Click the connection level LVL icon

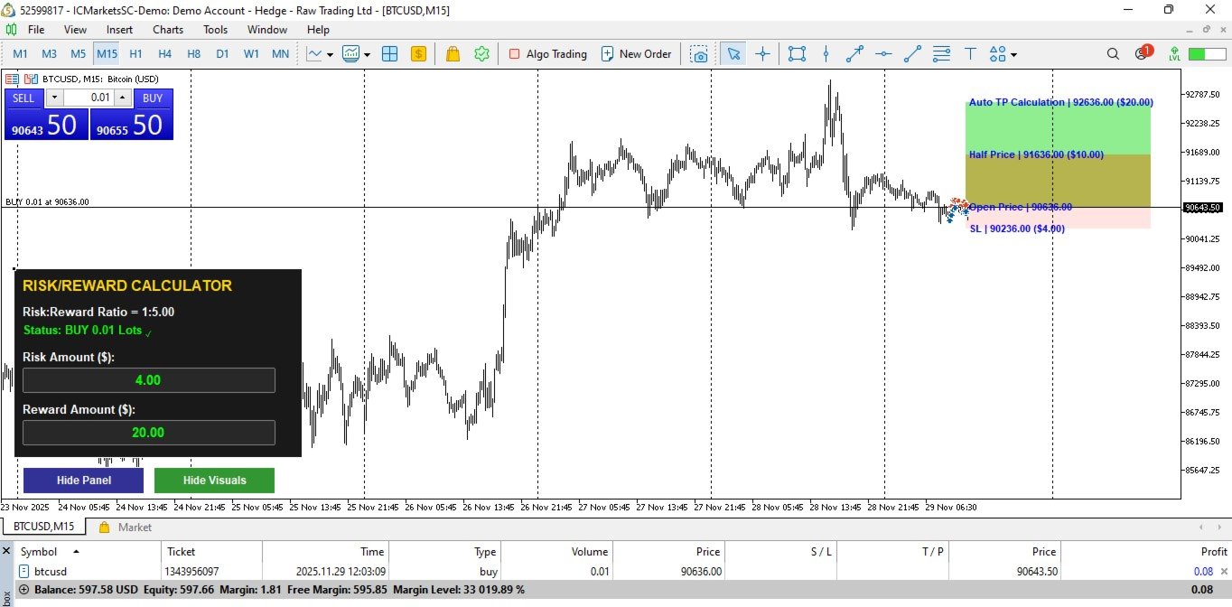pos(1174,54)
